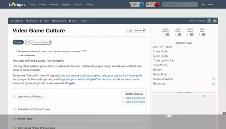
Task: Like the page with heart button
Action: point(129,31)
